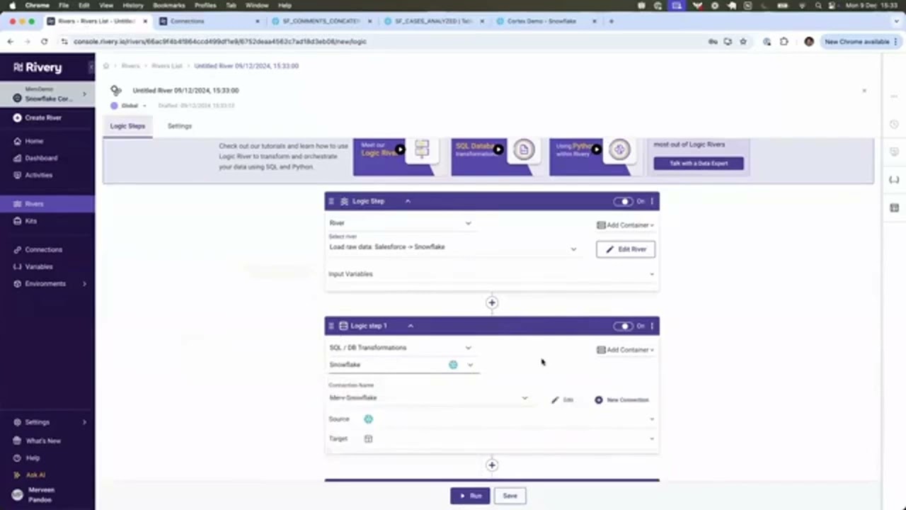Close the river editor with the X
The image size is (906, 510).
(864, 91)
